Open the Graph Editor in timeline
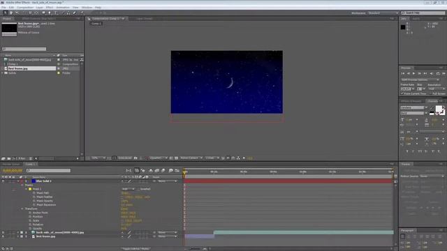Screen dimensions: 447x251 (177, 170)
